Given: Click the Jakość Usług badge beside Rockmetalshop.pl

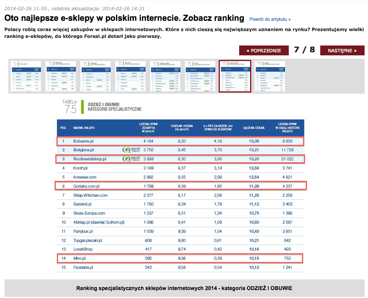Looking at the screenshot, I should point(131,159).
